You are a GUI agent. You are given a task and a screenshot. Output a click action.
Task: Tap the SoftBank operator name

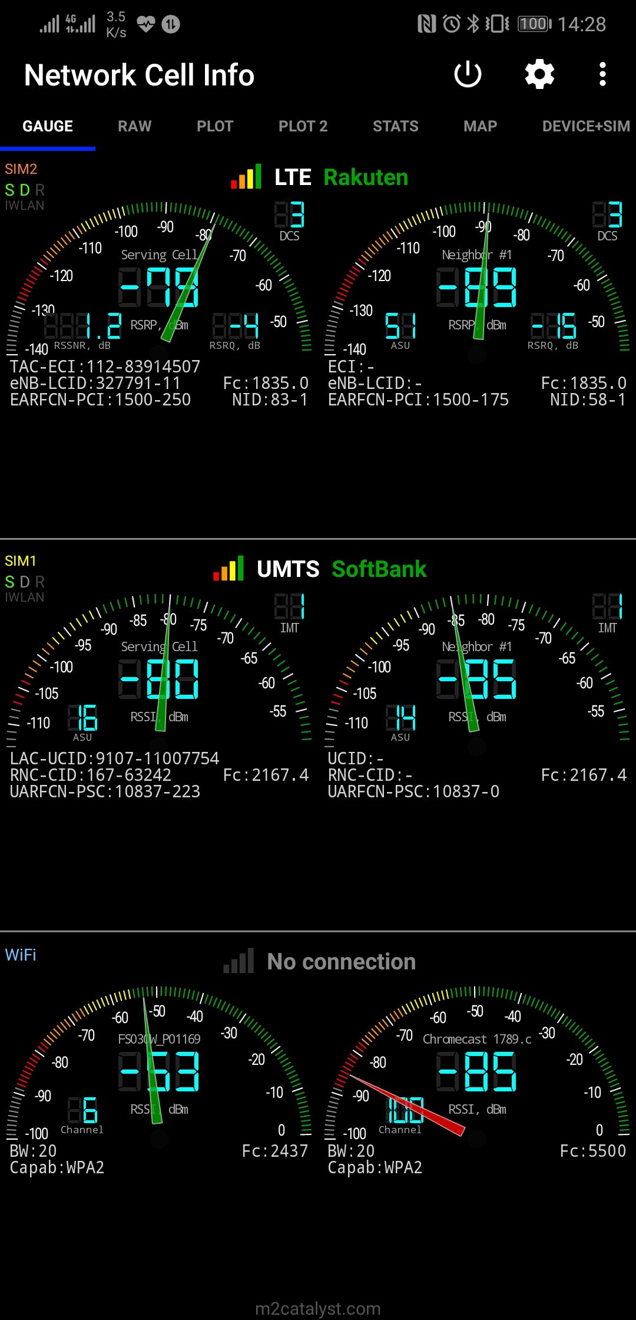[x=379, y=569]
